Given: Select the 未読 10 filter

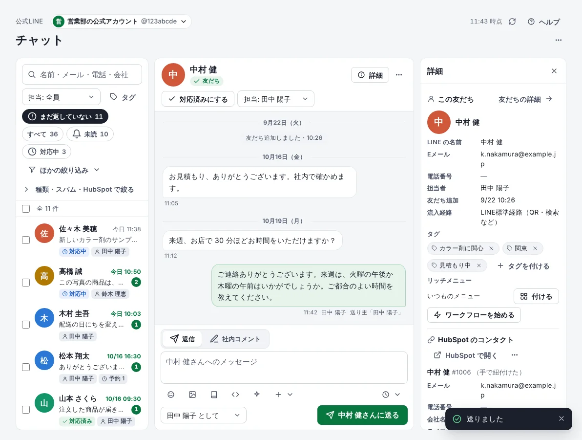Looking at the screenshot, I should click(x=90, y=134).
